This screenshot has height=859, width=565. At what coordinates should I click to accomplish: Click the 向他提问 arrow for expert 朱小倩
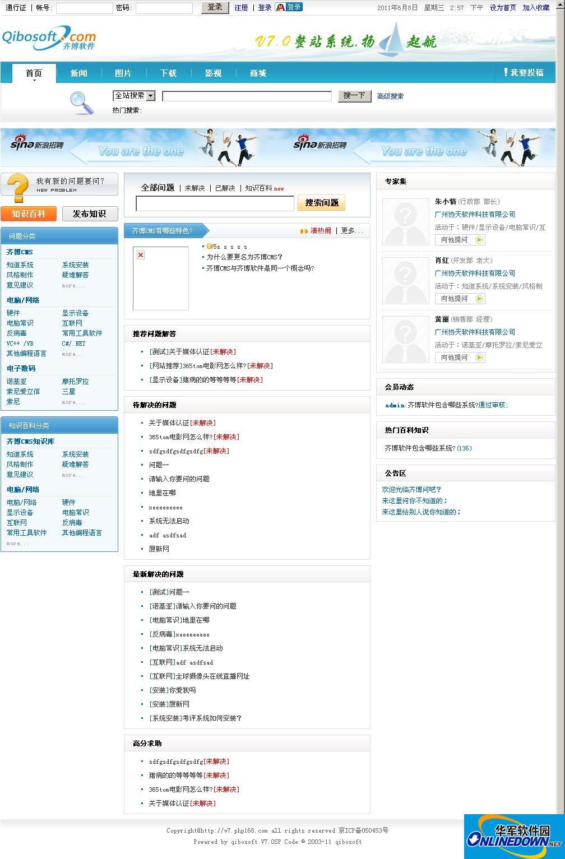tap(479, 240)
